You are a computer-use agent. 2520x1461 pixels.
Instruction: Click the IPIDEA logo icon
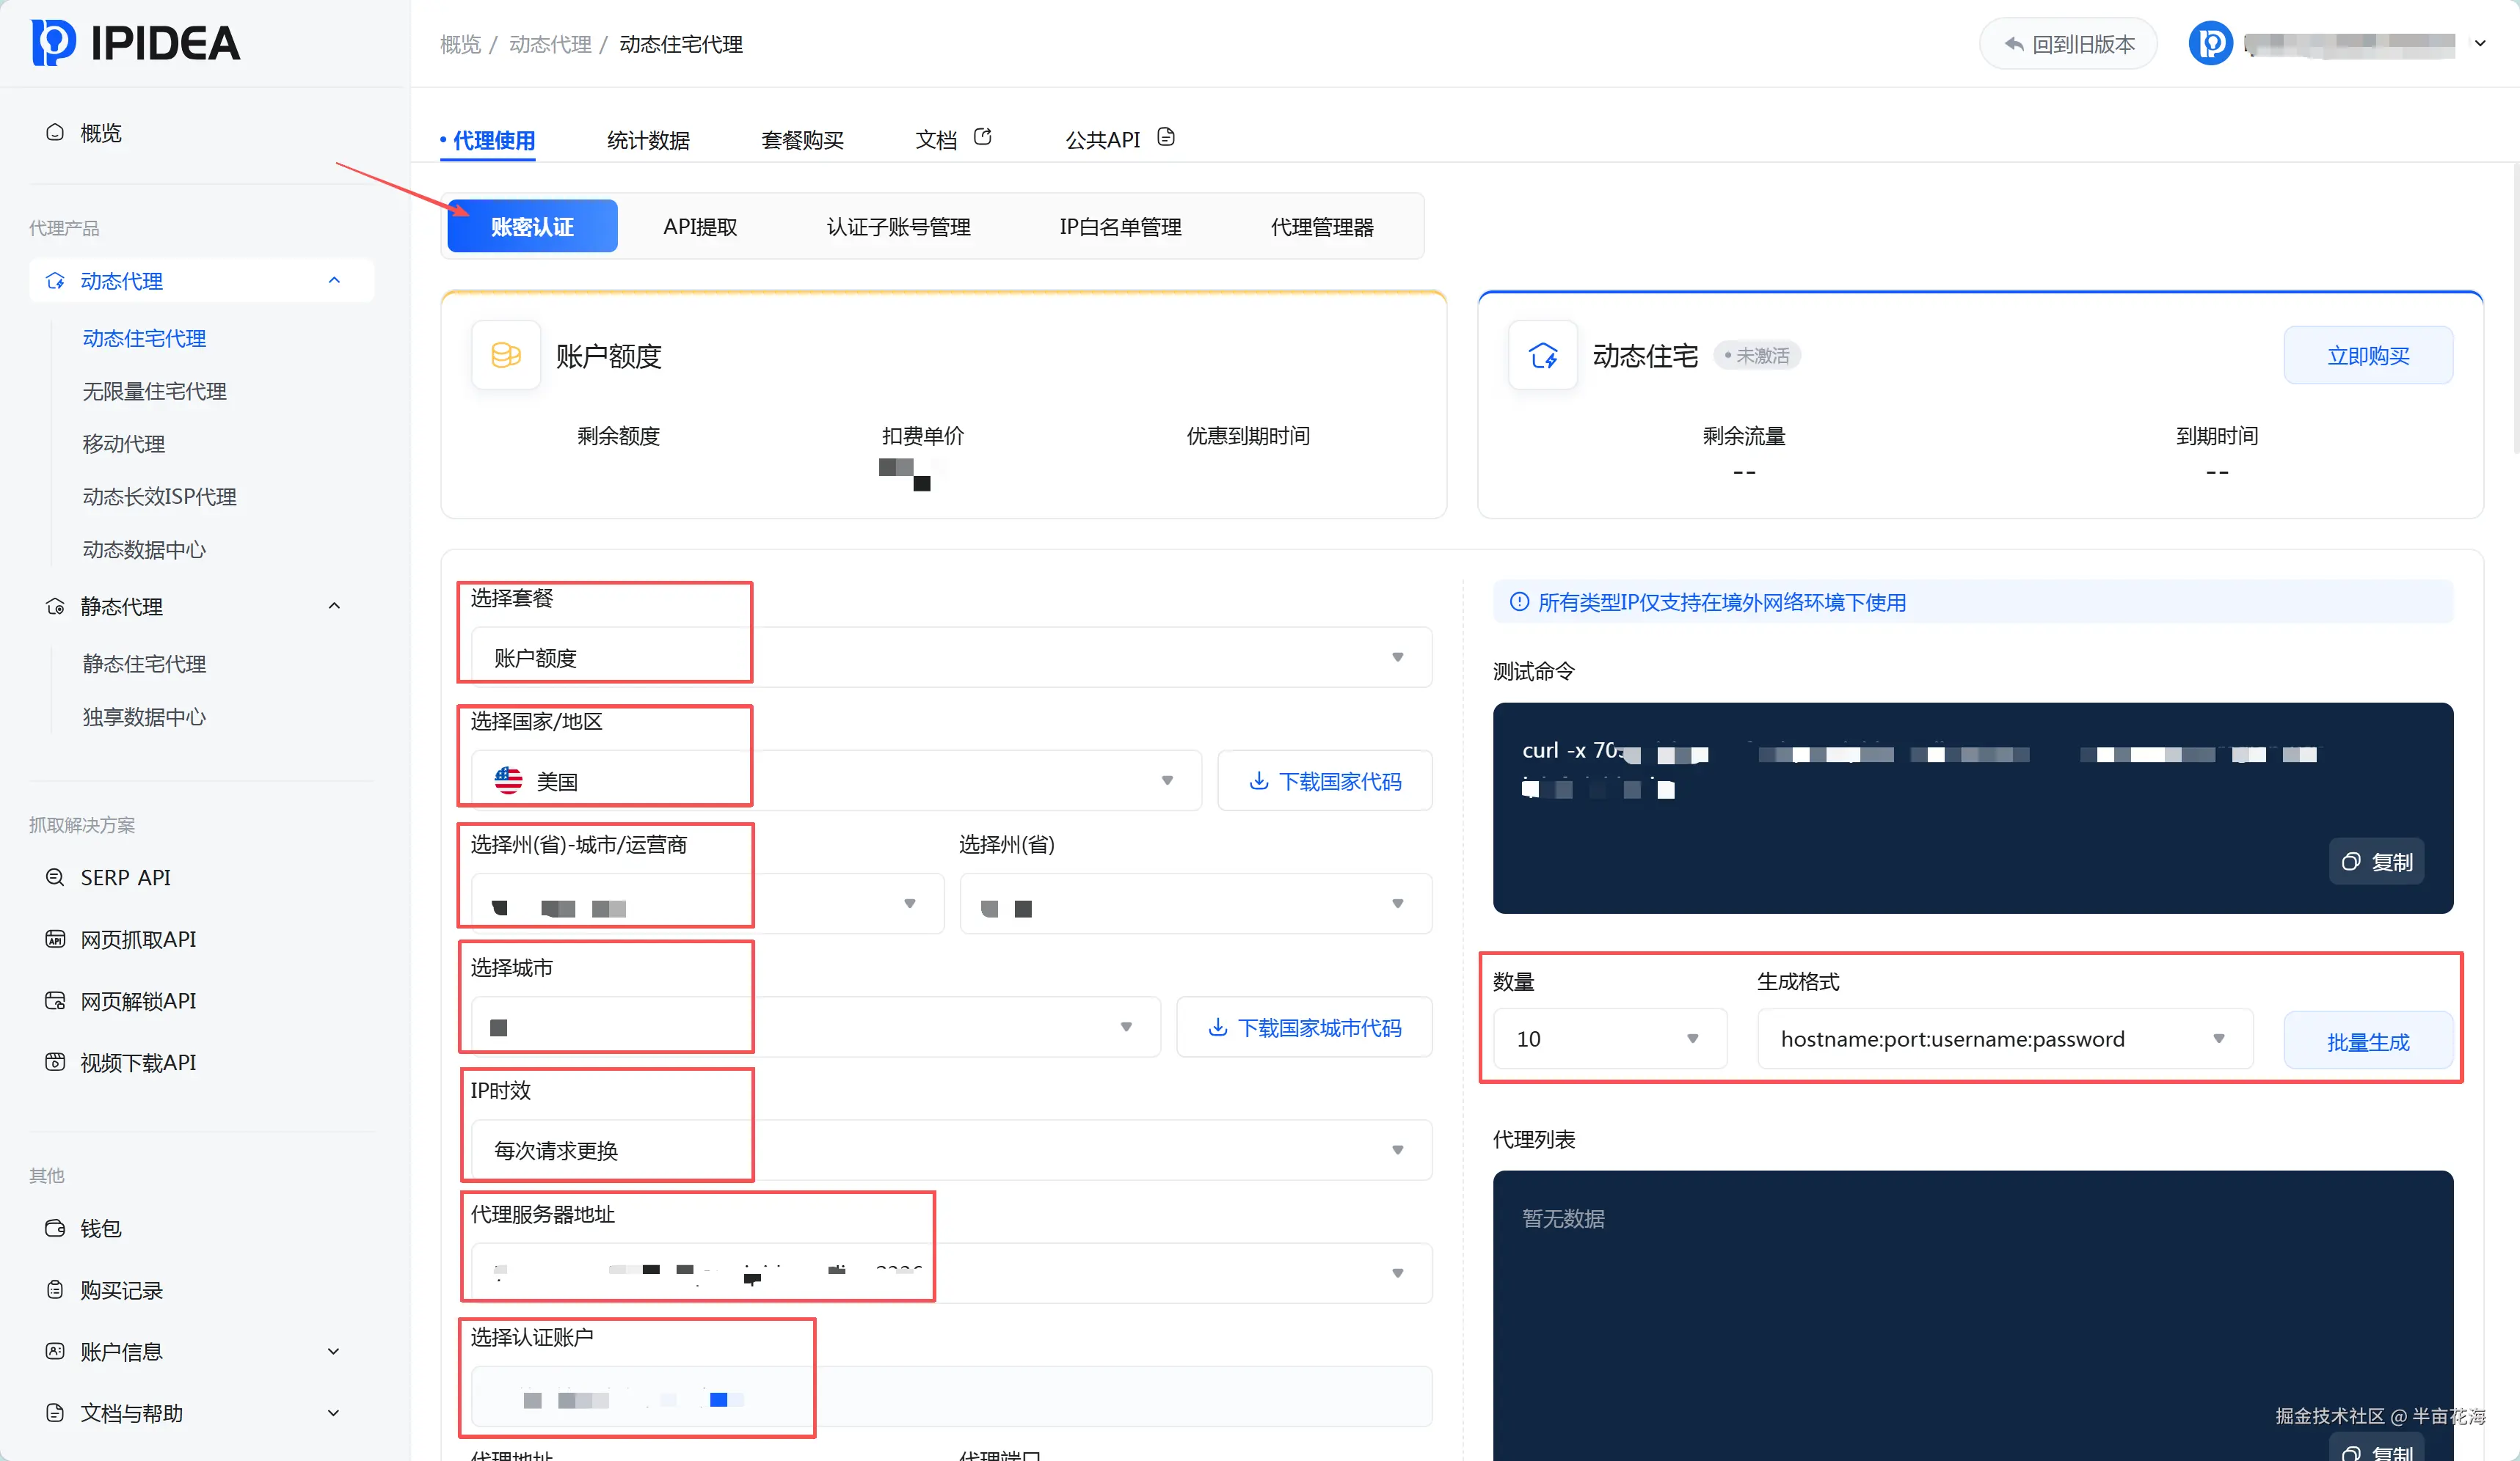click(53, 43)
